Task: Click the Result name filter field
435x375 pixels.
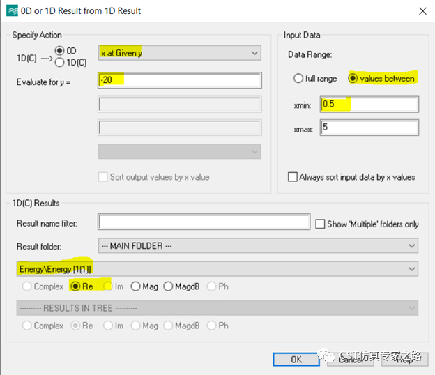Action: [204, 222]
